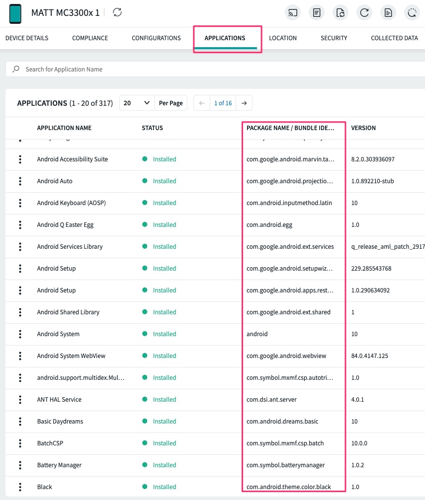Click the Version column header
Image resolution: width=425 pixels, height=500 pixels.
[363, 128]
